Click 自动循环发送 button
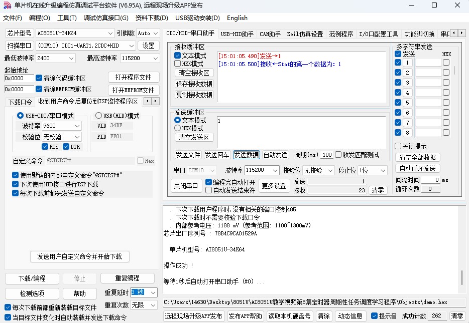 pos(418,168)
